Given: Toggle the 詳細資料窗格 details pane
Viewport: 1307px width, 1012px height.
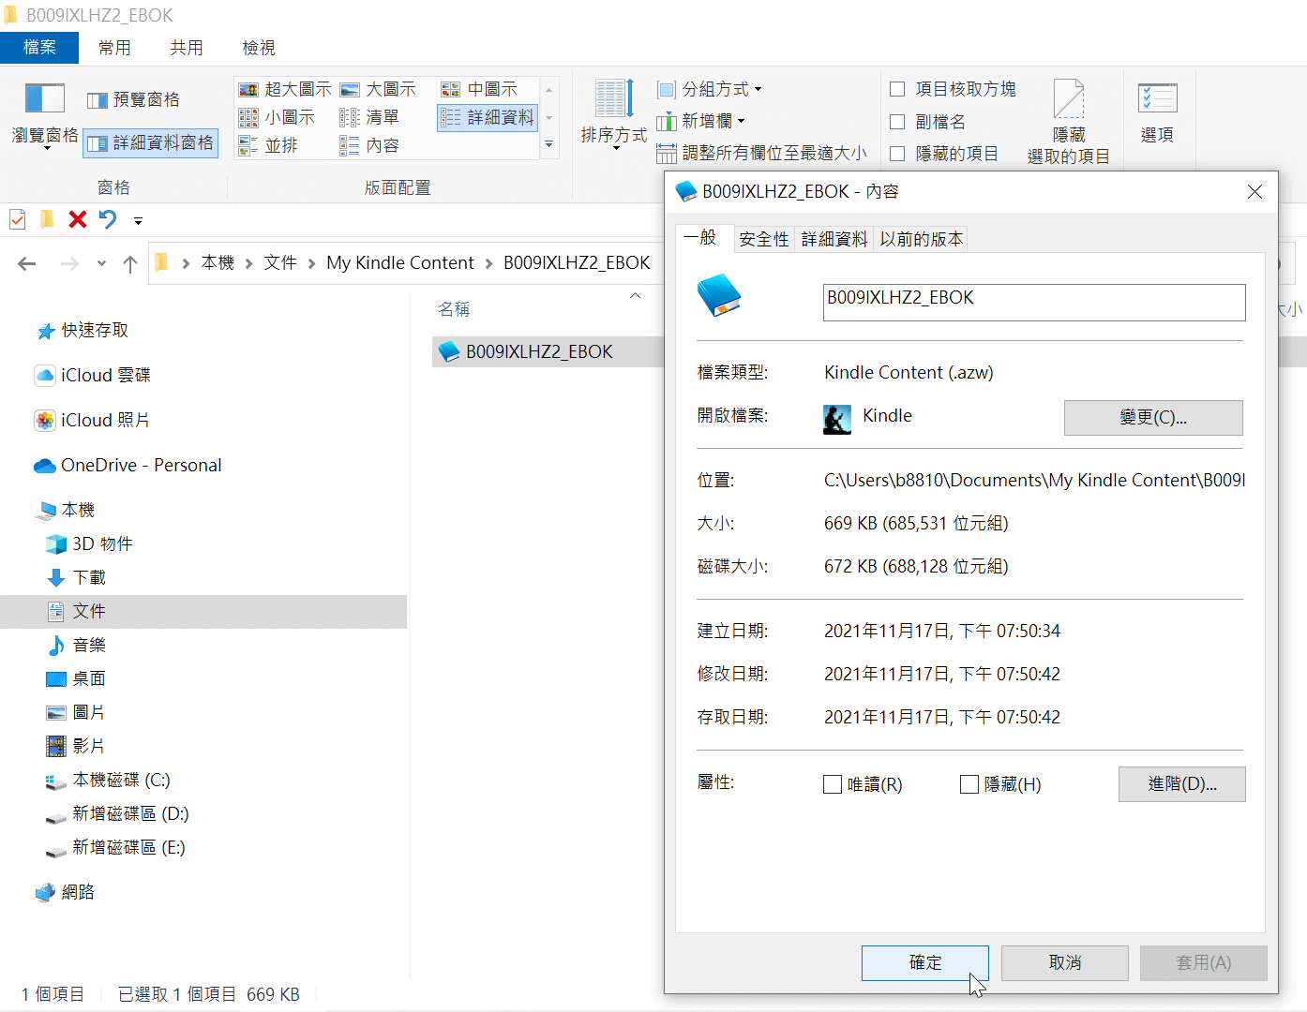Looking at the screenshot, I should (x=151, y=142).
